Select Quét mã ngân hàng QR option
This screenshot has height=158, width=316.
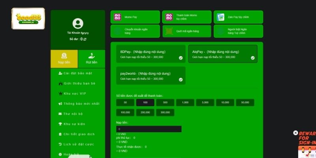point(186,31)
